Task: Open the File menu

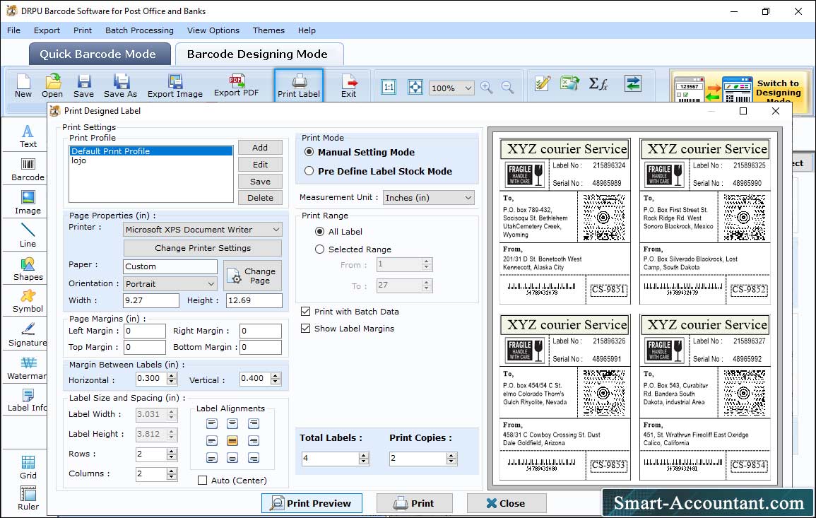Action: tap(14, 30)
